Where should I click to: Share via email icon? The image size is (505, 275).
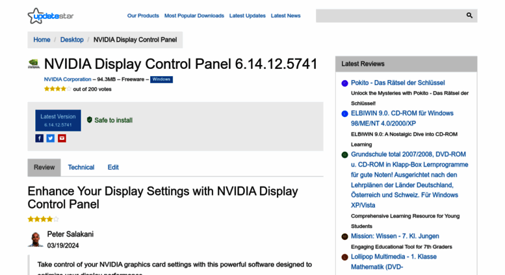62,138
